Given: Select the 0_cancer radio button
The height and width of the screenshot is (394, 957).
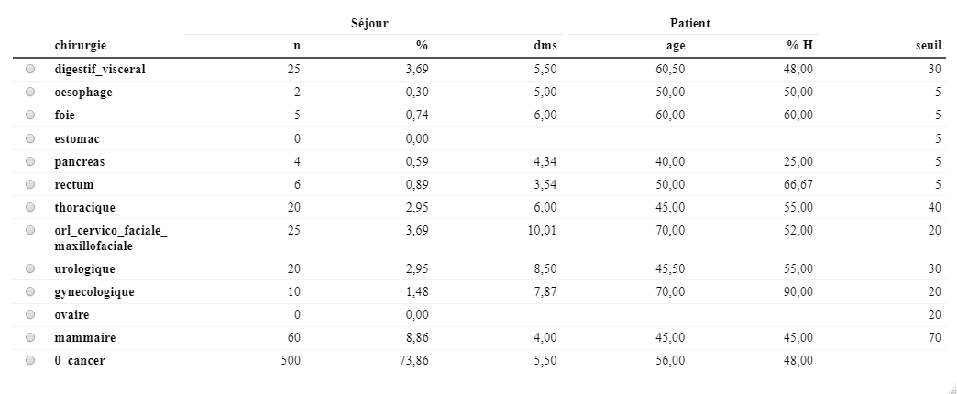Looking at the screenshot, I should 30,360.
